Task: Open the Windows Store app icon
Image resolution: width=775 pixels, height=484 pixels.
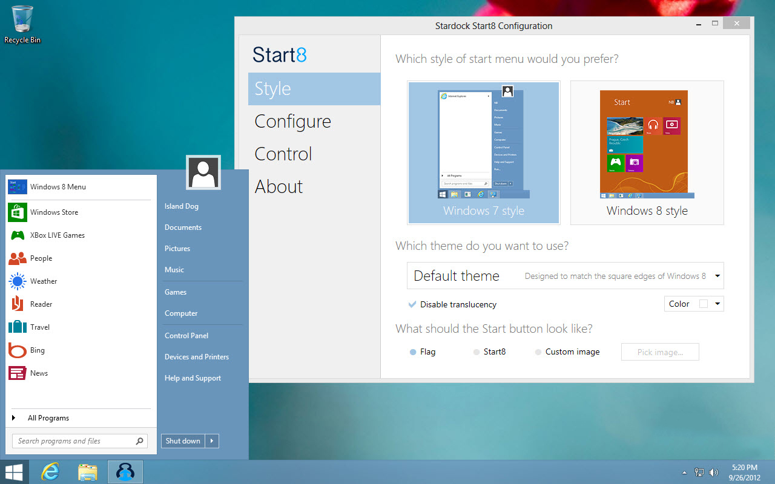Action: [18, 212]
